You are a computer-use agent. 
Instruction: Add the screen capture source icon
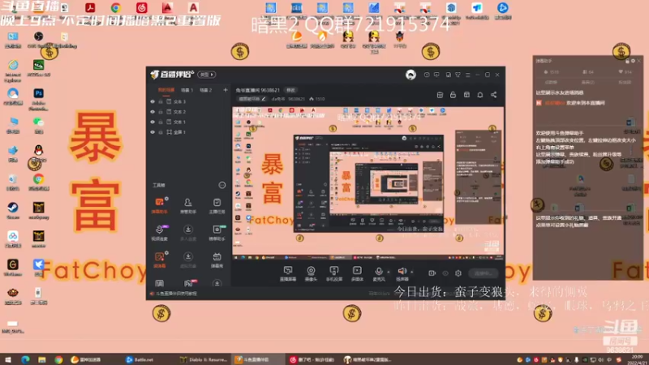[x=288, y=273]
